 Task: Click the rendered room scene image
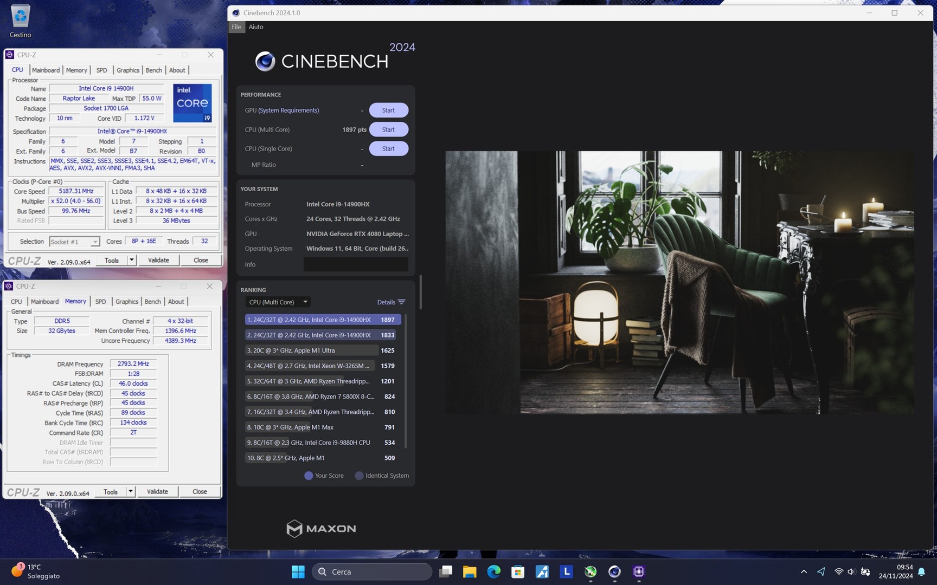click(x=679, y=282)
